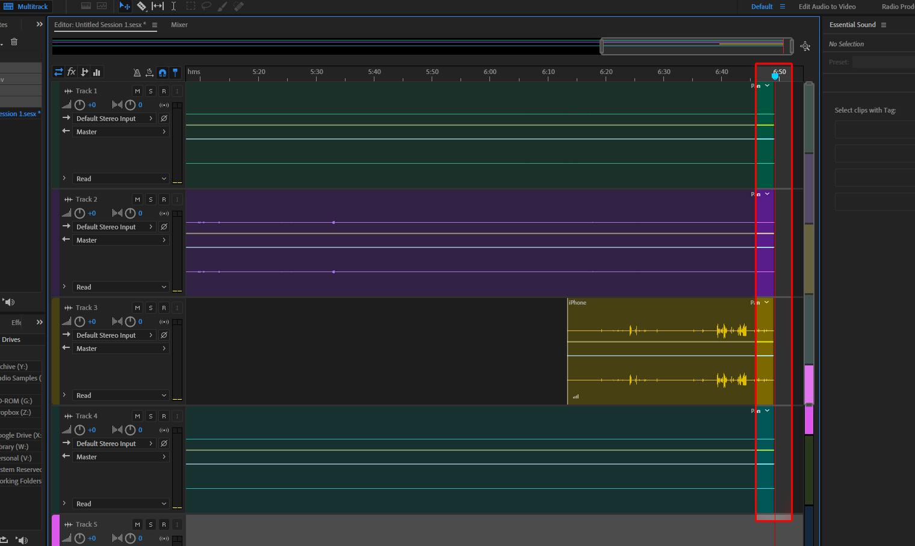
Task: Switch to Edit Audio to Video workspace
Action: click(x=827, y=7)
